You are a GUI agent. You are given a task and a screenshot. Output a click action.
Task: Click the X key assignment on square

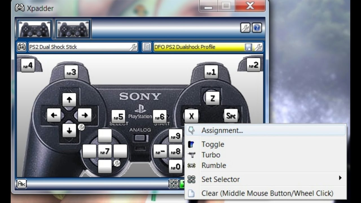coord(191,116)
